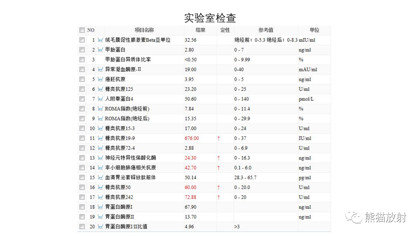The image size is (420, 236).
Task: Select the abnormal result 60.00
Action: (191, 187)
